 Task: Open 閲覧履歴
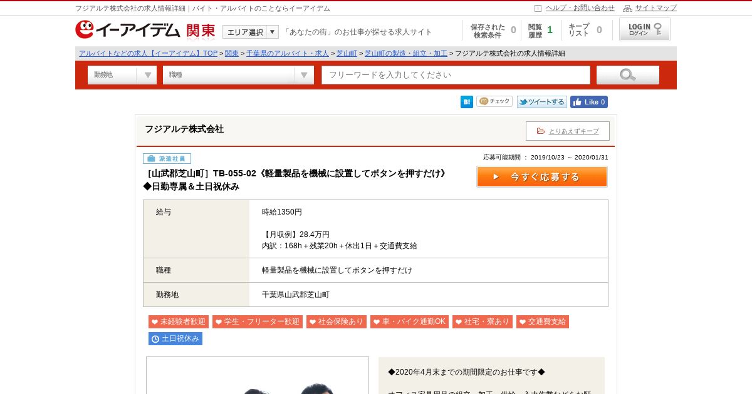pyautogui.click(x=540, y=31)
